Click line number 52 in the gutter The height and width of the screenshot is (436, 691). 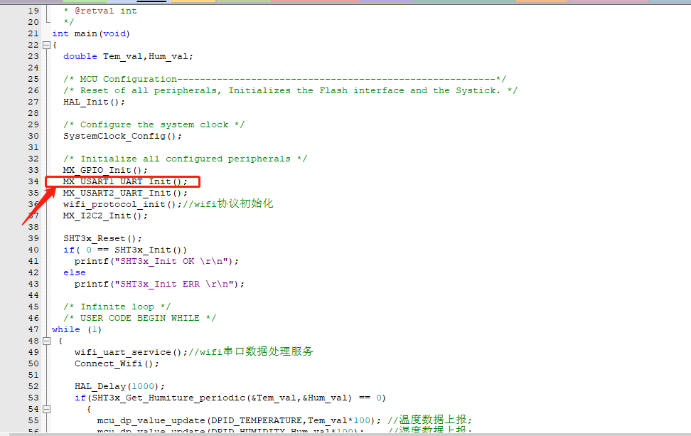[x=33, y=387]
